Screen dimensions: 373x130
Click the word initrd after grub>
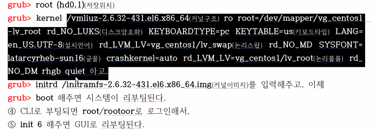point(47,85)
